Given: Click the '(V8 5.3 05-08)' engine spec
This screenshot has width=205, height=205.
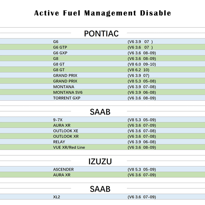Looking at the screenshot, I should (142, 81).
